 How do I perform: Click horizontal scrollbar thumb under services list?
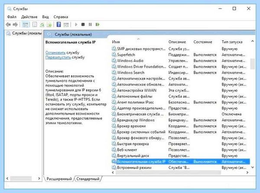click(x=168, y=173)
